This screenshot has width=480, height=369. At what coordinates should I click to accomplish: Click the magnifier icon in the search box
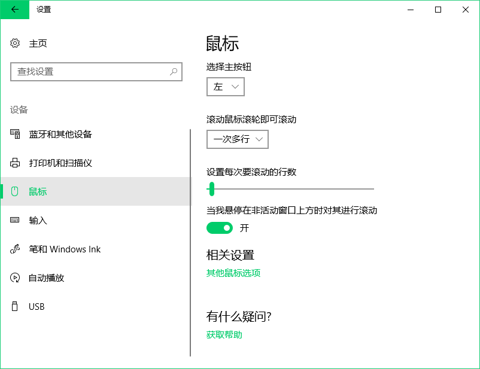tap(172, 71)
